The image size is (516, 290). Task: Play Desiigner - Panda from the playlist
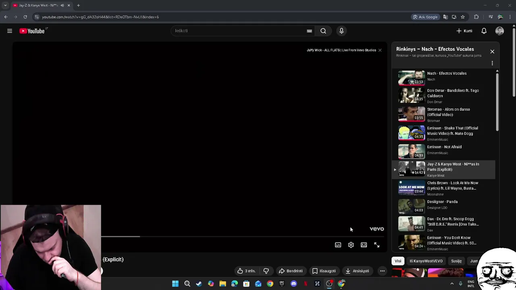point(443,206)
